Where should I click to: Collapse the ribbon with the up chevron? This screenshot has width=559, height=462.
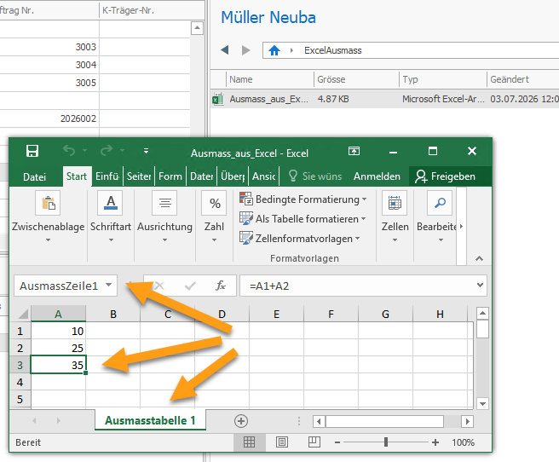click(479, 258)
